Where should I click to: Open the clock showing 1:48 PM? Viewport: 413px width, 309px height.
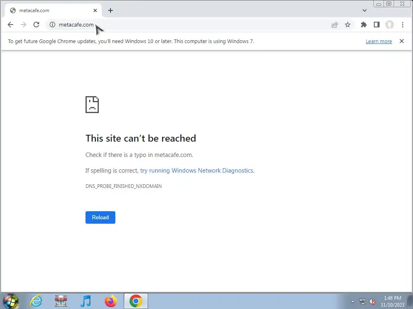(x=392, y=301)
